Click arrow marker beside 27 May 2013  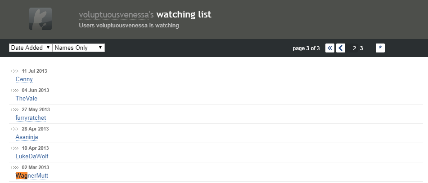[x=15, y=110]
